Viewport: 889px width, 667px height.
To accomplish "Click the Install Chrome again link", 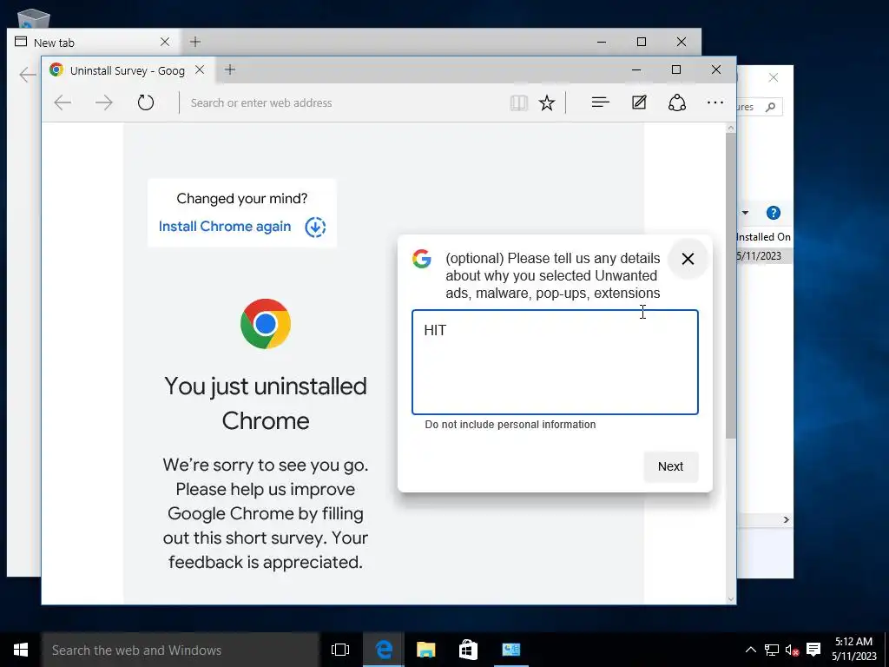I will [x=225, y=227].
